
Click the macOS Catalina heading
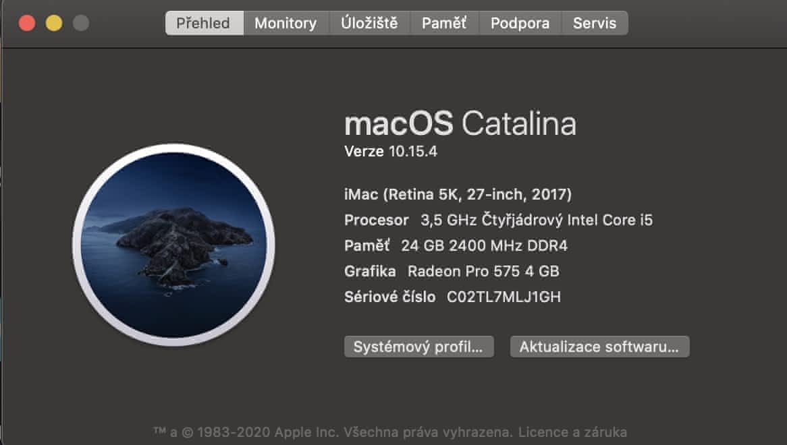click(460, 124)
